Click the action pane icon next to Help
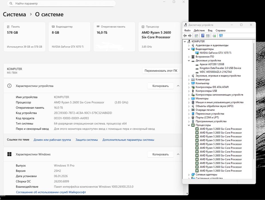 click(208, 35)
